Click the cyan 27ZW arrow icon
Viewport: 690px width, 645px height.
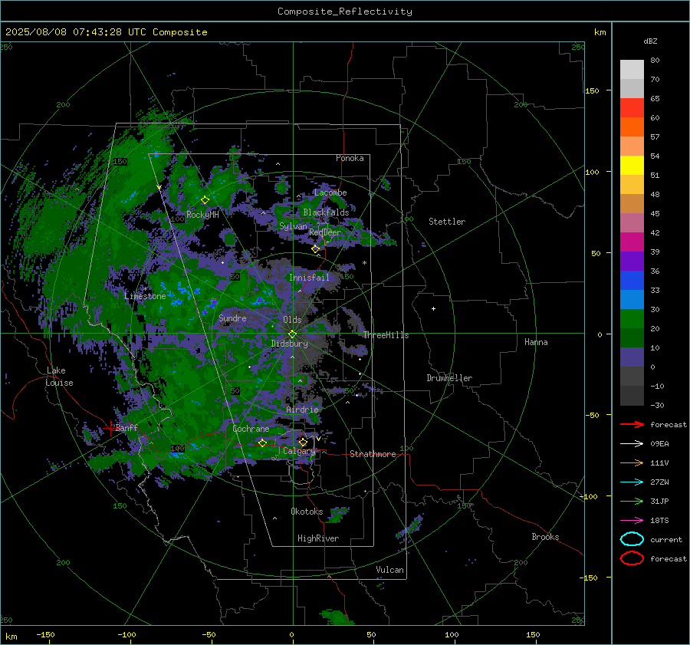[x=632, y=482]
